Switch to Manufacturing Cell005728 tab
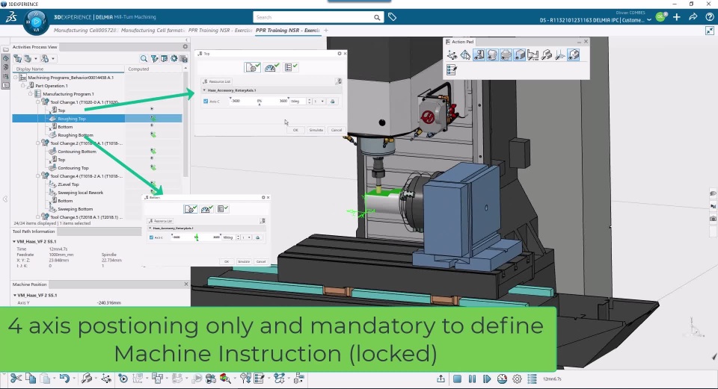This screenshot has width=718, height=389. (85, 30)
